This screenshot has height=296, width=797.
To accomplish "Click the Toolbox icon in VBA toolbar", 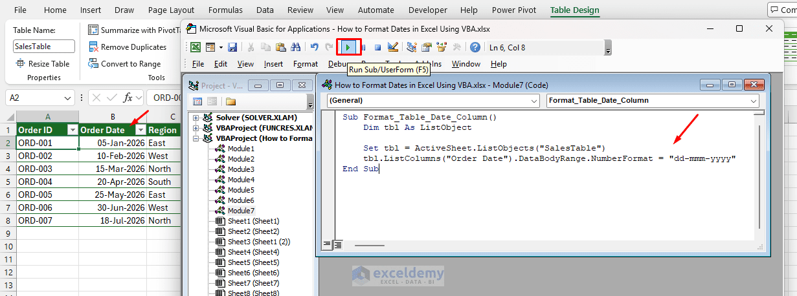I will click(457, 47).
